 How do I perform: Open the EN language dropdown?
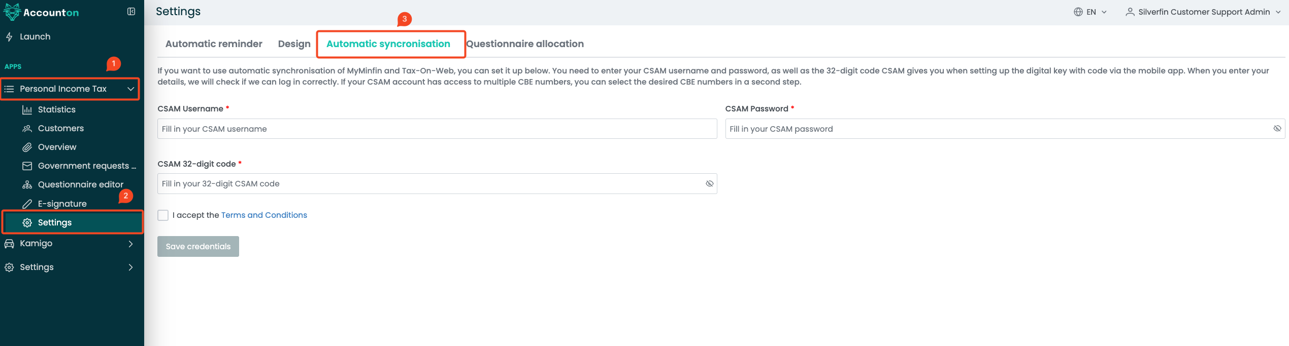(1090, 12)
